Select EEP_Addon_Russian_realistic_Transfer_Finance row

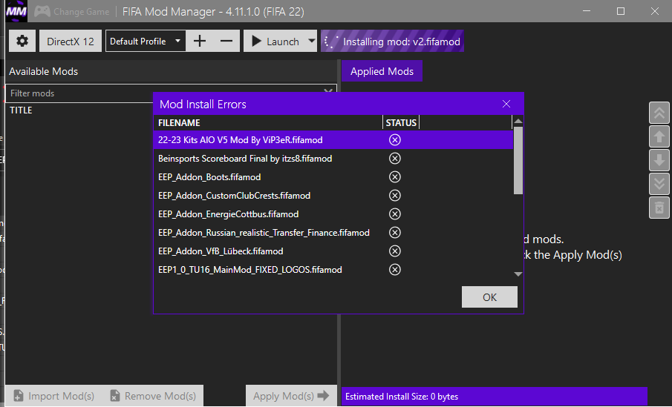tap(333, 232)
